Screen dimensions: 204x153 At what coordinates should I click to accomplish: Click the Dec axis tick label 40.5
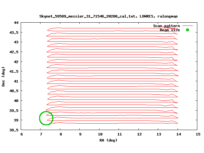14,91
